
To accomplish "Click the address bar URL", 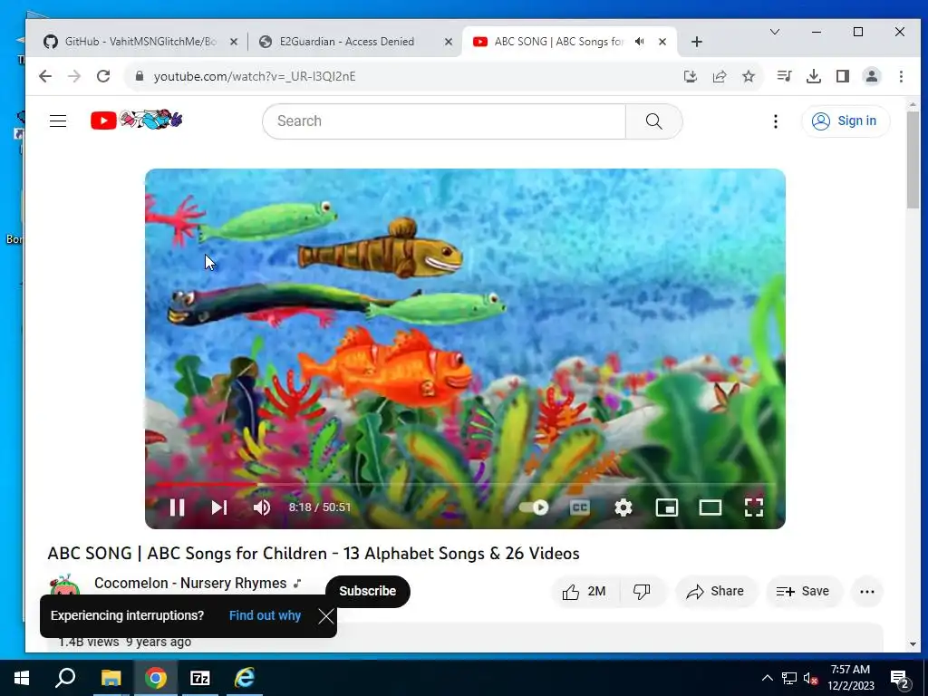I will pos(255,76).
